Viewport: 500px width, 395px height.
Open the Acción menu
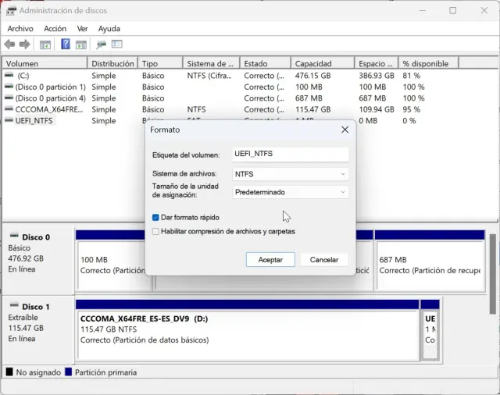[55, 28]
